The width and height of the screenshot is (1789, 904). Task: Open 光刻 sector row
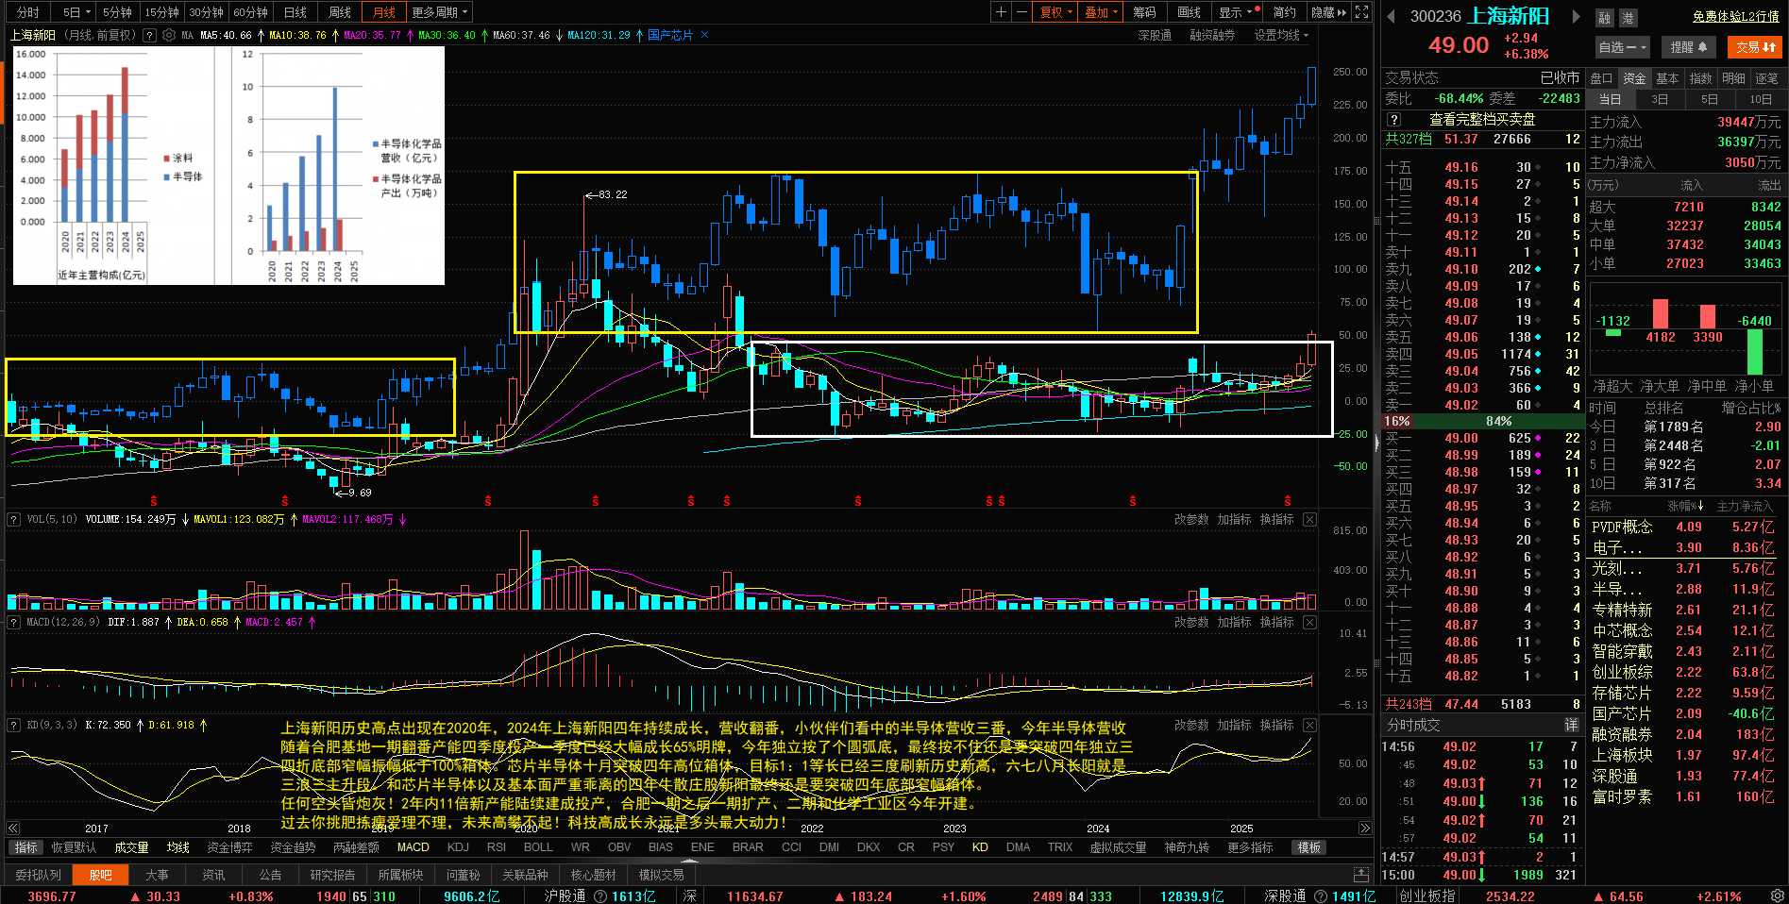click(x=1685, y=569)
